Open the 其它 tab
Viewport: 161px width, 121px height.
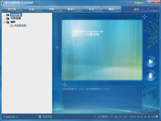click(x=111, y=9)
